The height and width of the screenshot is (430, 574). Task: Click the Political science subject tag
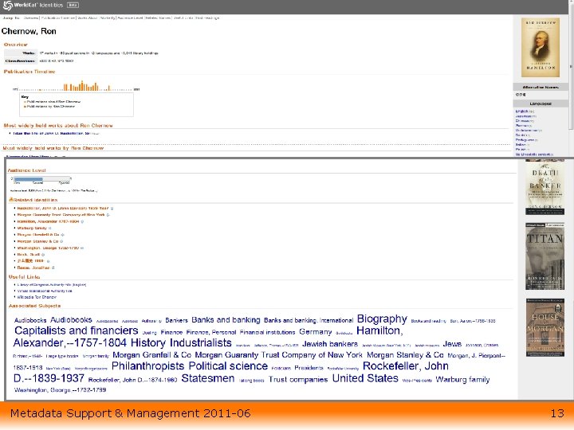click(x=228, y=366)
